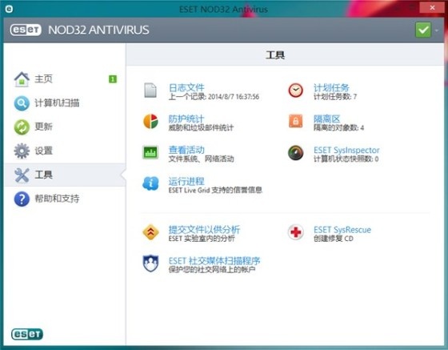Open the 防护统计 link
Screen dimensions: 448x350
186,119
